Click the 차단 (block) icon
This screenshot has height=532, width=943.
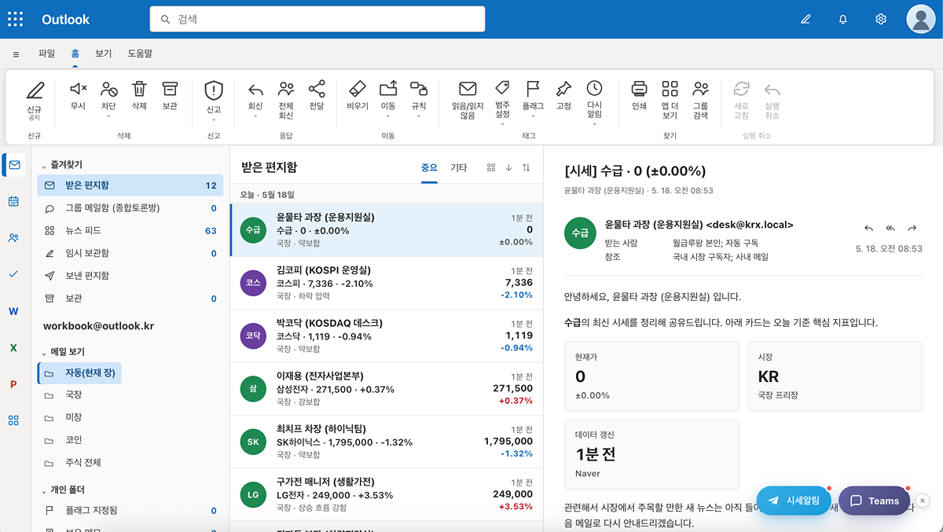(108, 89)
